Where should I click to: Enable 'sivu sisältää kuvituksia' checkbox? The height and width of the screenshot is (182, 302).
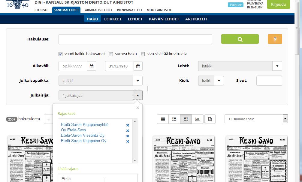[x=143, y=54]
